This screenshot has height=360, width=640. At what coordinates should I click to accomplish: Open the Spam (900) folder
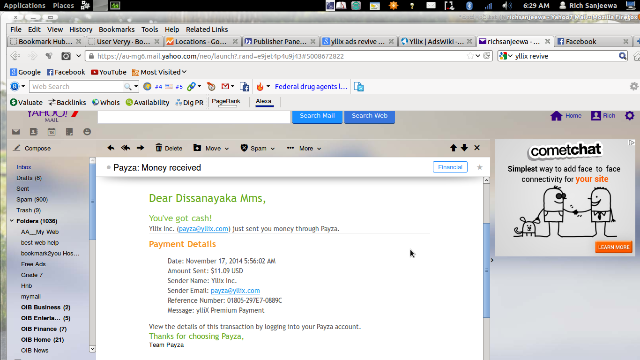point(32,200)
